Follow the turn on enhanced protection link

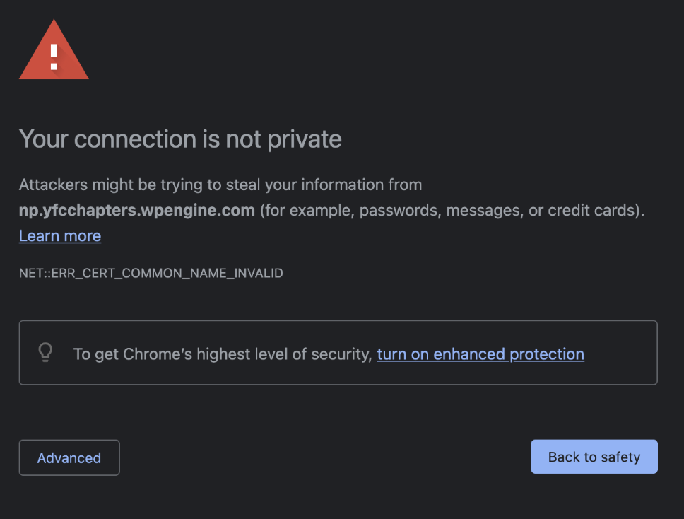coord(480,354)
